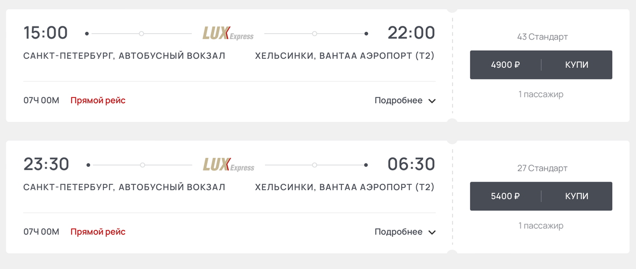
Task: Click the Lux Express logo on the 15:00 trip
Action: (x=228, y=34)
